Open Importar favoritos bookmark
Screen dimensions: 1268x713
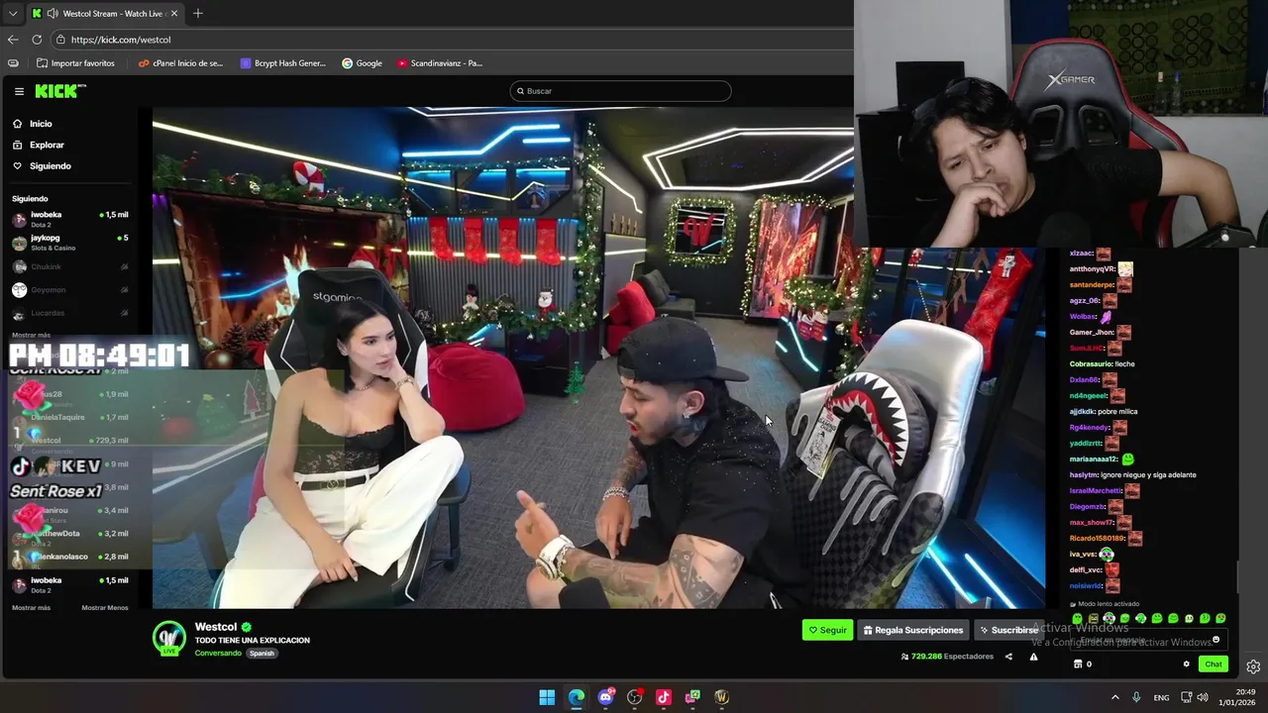click(75, 63)
